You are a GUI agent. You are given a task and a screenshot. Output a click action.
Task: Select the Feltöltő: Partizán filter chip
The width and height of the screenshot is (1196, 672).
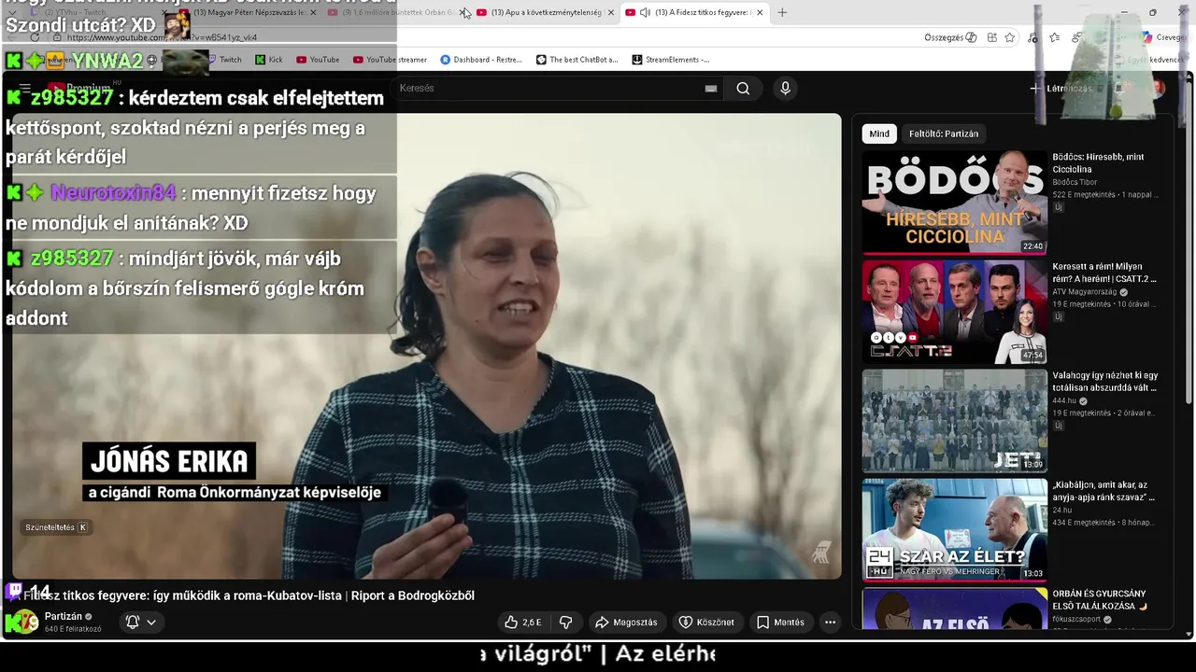[944, 133]
